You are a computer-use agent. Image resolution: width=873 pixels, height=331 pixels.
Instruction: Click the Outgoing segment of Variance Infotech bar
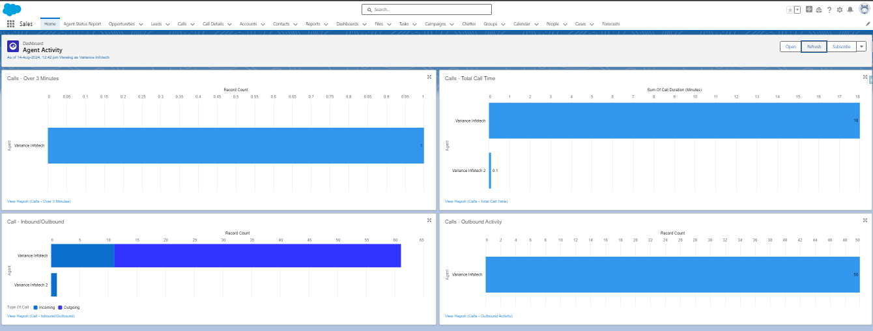[x=257, y=255]
